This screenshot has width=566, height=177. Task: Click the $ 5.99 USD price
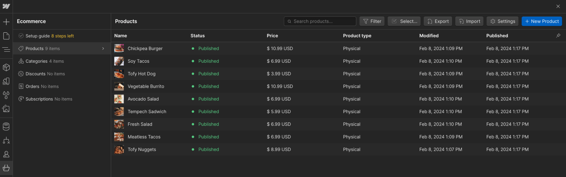[x=279, y=112]
